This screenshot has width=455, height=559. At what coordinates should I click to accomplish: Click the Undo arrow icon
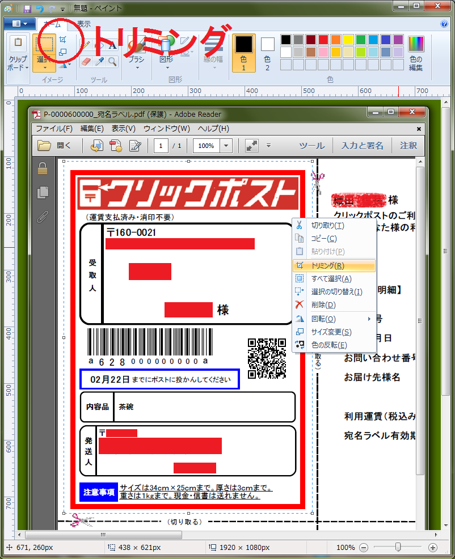pyautogui.click(x=40, y=8)
